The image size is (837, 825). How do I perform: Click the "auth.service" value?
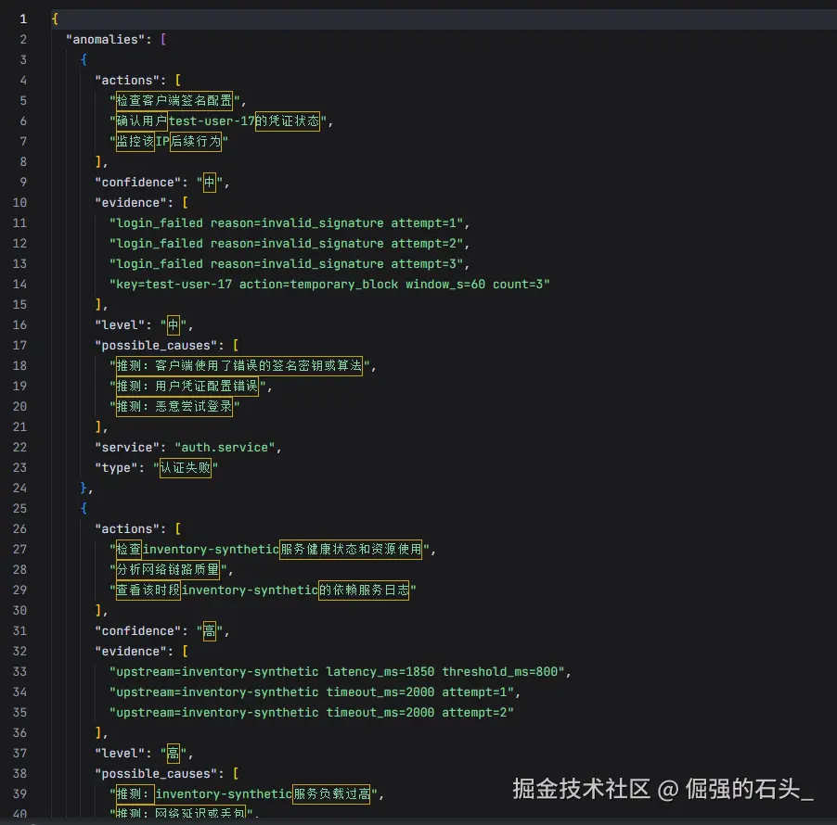225,448
